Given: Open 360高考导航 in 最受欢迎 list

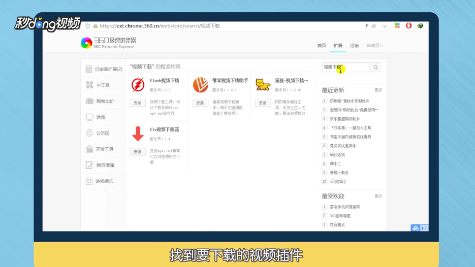Looking at the screenshot, I should point(340,216).
